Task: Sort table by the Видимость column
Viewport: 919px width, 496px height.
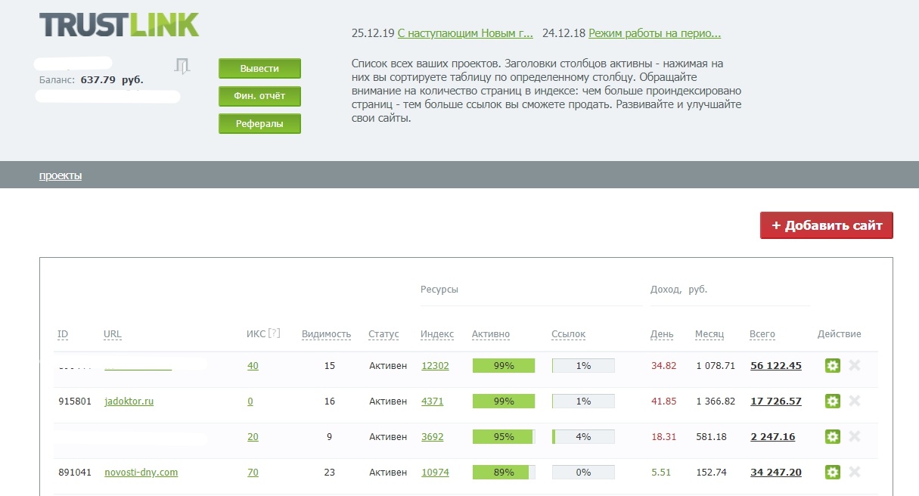Action: (326, 334)
